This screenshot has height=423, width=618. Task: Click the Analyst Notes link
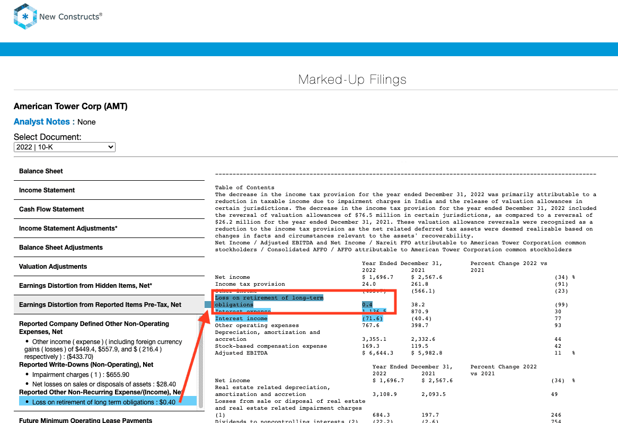point(44,122)
